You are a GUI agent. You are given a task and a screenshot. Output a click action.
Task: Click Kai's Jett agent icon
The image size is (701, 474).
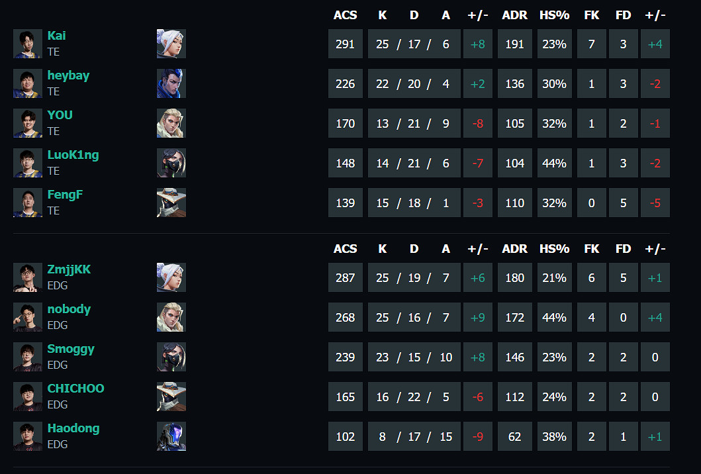[171, 44]
